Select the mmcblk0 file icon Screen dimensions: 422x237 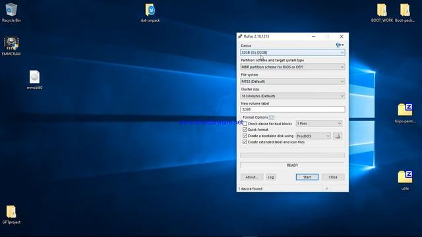tap(34, 80)
